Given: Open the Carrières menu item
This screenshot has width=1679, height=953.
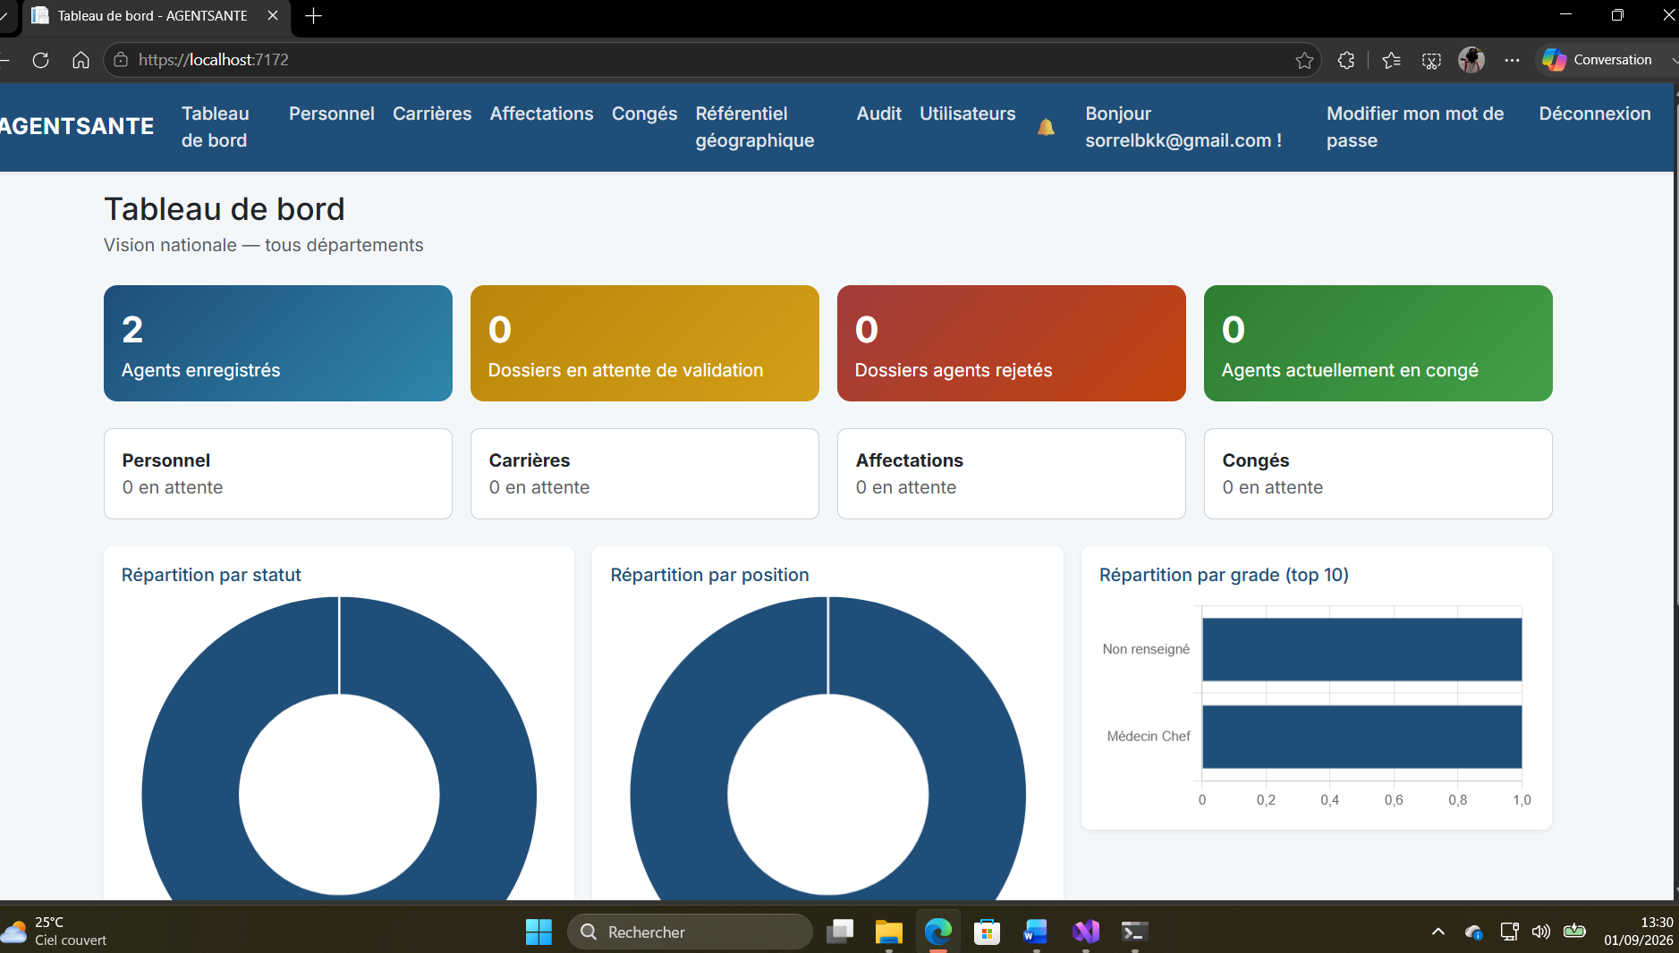Looking at the screenshot, I should click(x=432, y=114).
